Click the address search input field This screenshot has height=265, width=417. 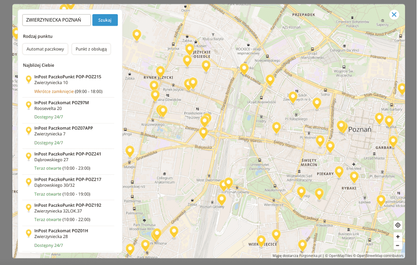pos(56,20)
